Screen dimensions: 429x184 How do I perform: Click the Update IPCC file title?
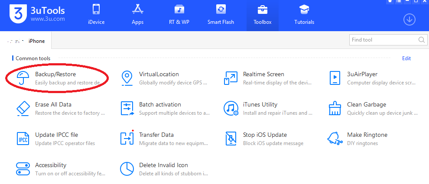pos(57,135)
